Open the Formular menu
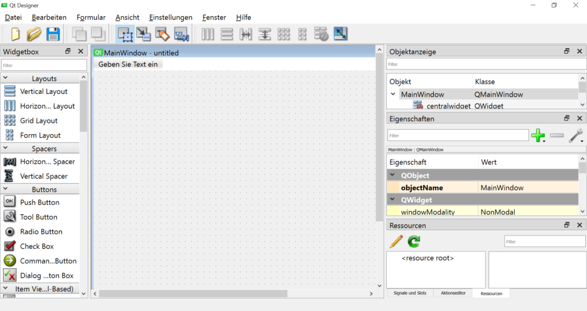 91,17
